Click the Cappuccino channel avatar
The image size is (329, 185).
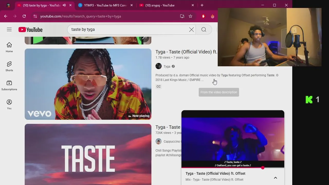click(x=159, y=141)
